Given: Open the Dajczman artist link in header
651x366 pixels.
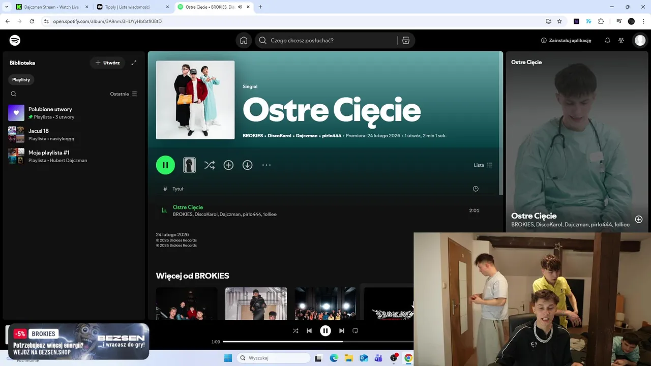Looking at the screenshot, I should click(307, 136).
